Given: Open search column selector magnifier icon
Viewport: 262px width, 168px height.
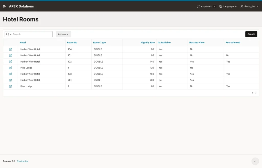Looking at the screenshot, I should tap(9, 34).
